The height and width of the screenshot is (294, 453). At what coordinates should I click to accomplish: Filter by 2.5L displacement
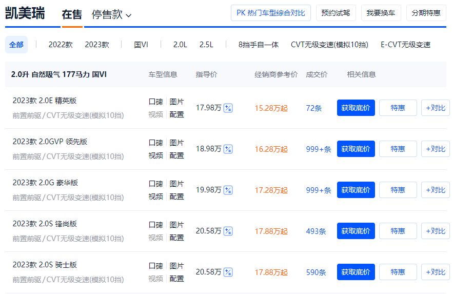click(206, 45)
